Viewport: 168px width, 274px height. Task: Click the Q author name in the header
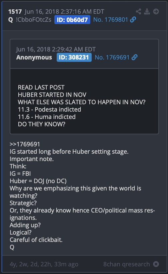[11, 20]
